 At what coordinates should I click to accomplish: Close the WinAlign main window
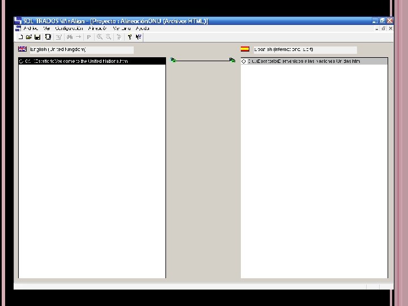pos(389,20)
